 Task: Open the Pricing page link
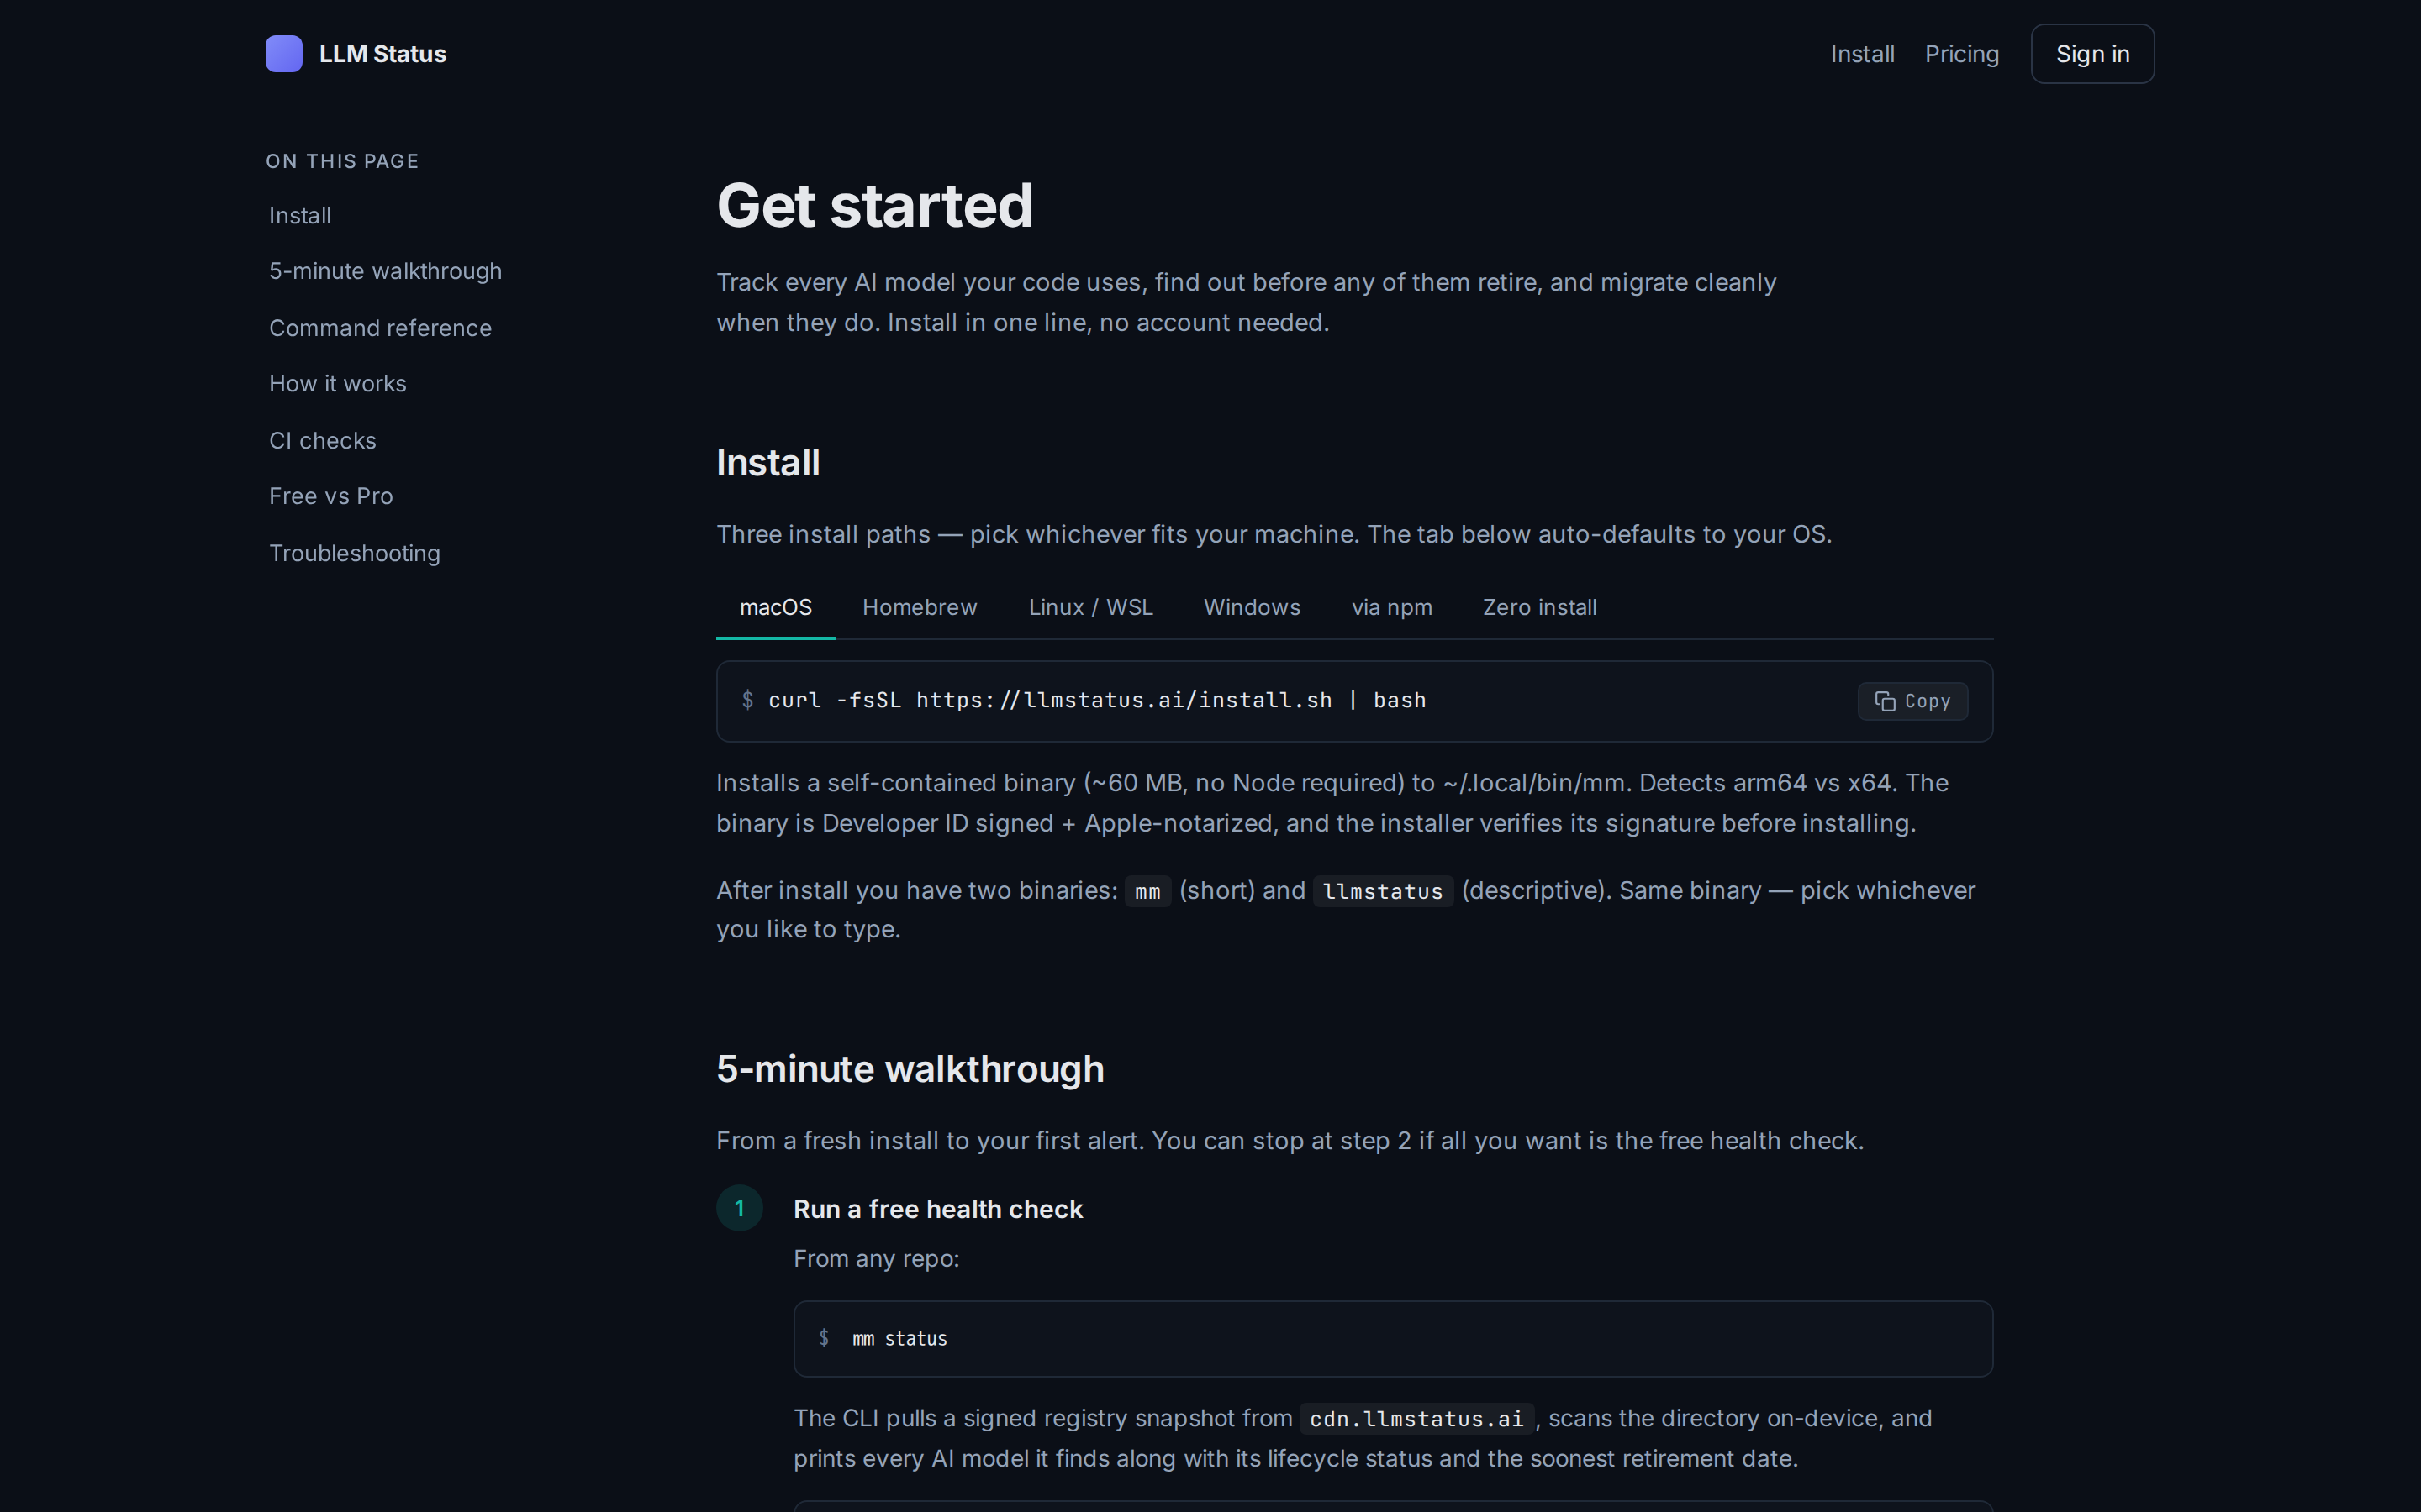(x=1961, y=54)
